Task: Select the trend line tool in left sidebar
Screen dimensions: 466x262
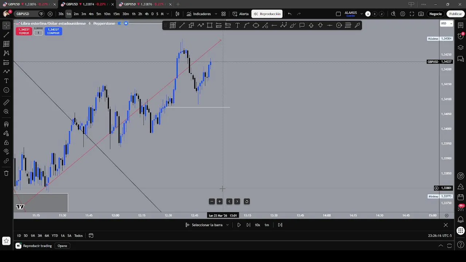Action: coord(6,35)
